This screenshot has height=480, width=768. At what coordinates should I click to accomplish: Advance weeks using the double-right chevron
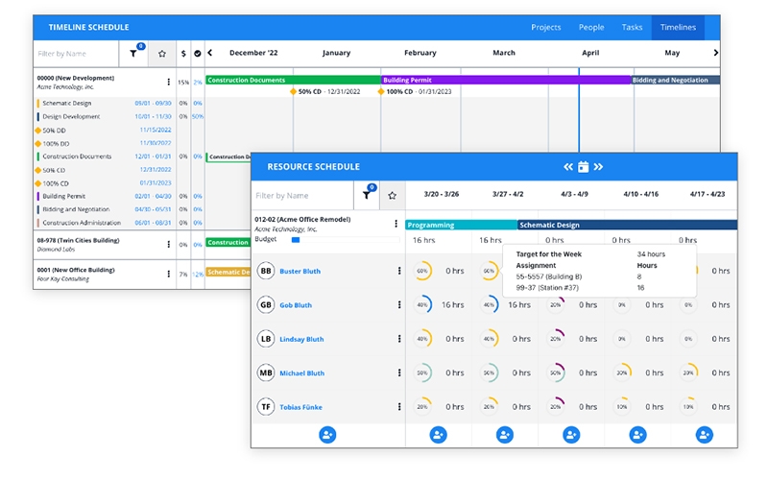(x=598, y=166)
